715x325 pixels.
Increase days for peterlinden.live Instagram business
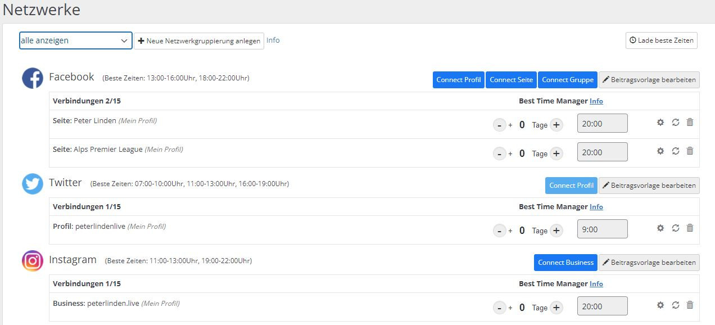(x=556, y=308)
